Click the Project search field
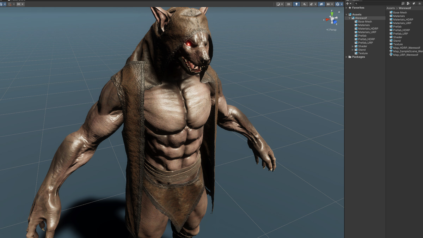Image resolution: width=423 pixels, height=238 pixels. pos(378,4)
